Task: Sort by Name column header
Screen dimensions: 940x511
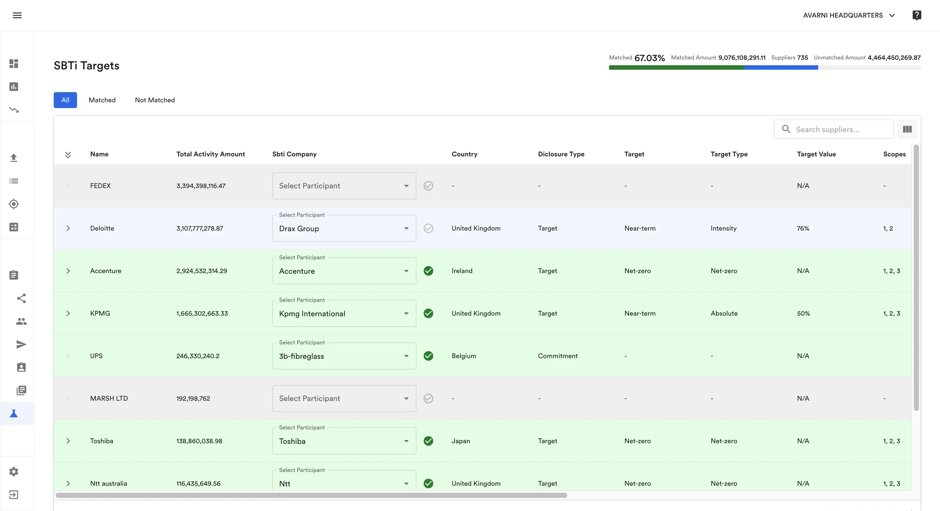Action: click(x=99, y=154)
